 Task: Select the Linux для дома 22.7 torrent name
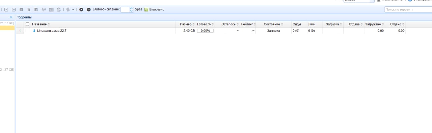click(52, 31)
